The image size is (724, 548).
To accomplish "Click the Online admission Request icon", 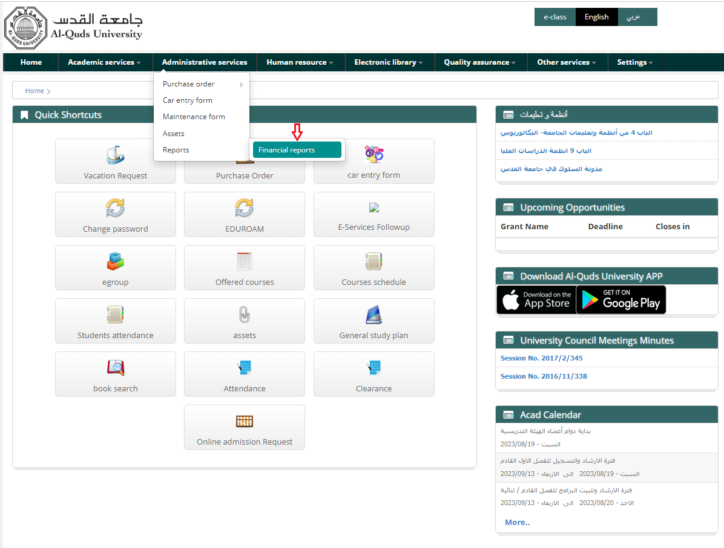I will (244, 421).
